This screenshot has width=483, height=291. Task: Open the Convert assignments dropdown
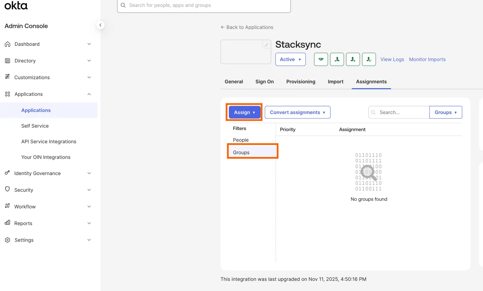[297, 112]
